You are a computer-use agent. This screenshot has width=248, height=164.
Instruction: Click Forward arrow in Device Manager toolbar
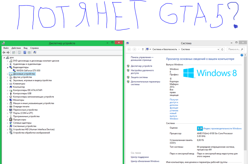pyautogui.click(x=8, y=52)
